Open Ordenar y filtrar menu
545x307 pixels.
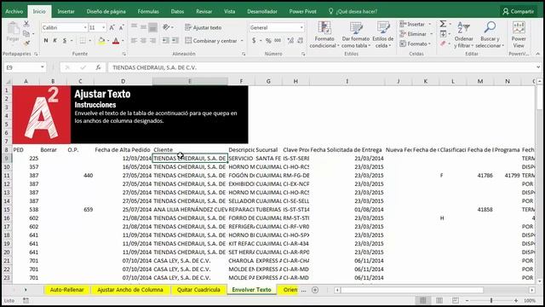tap(463, 34)
